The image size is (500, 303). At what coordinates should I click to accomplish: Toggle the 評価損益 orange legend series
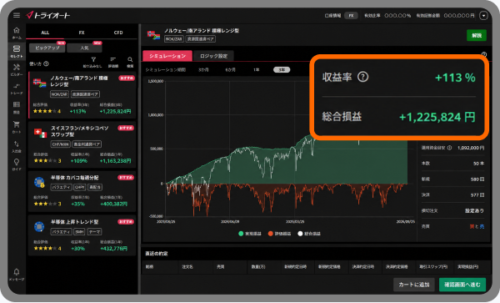click(x=279, y=234)
